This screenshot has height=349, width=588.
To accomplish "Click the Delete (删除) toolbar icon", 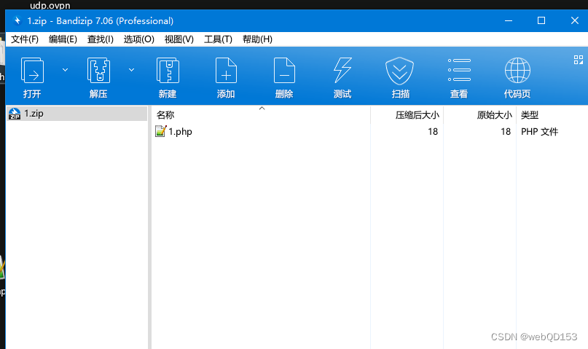I will pos(284,71).
